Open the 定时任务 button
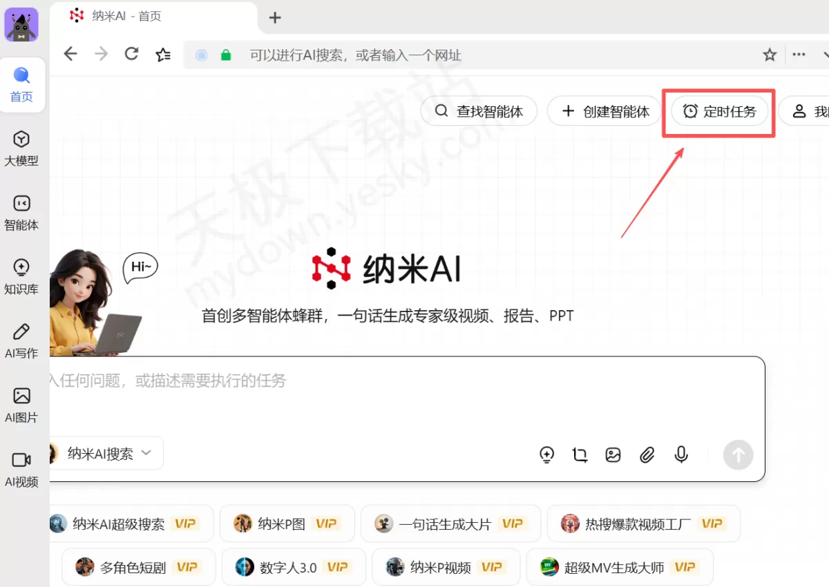Image resolution: width=829 pixels, height=587 pixels. (x=720, y=111)
